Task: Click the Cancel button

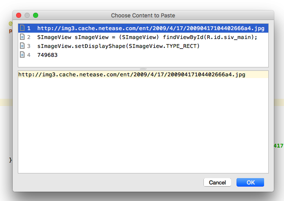Action: point(217,182)
